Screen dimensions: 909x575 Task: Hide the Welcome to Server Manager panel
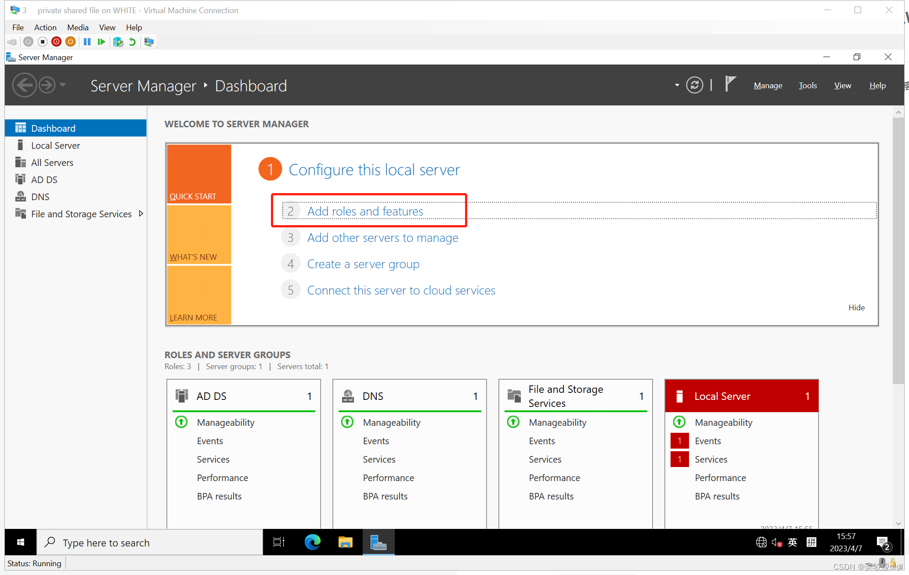(x=856, y=307)
